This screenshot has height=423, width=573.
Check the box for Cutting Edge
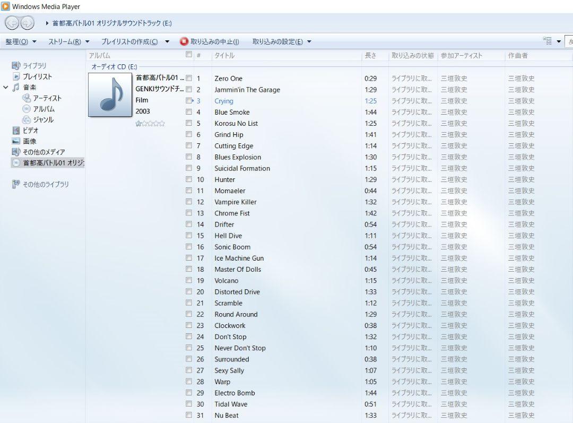coord(188,145)
